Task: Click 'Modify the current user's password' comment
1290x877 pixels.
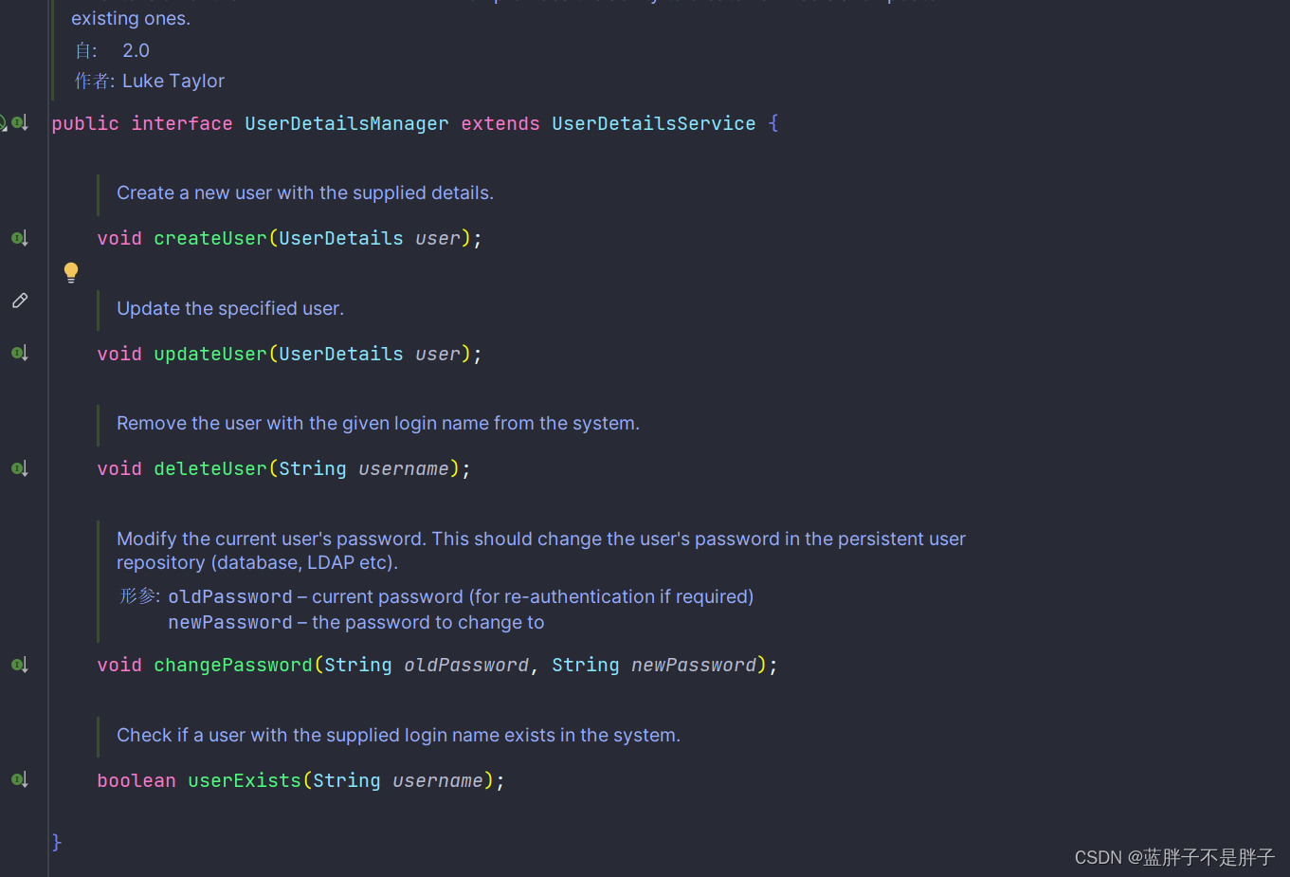Action: click(x=541, y=550)
